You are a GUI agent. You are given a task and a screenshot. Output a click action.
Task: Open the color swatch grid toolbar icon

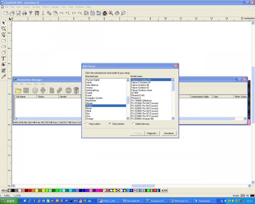tap(105, 13)
